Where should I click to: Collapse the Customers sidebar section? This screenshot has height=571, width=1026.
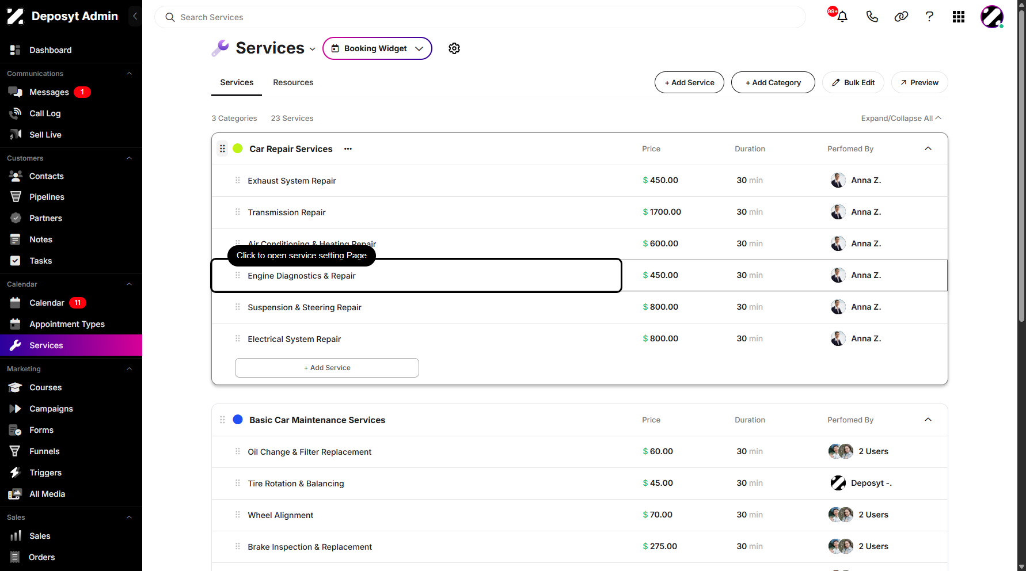tap(129, 158)
